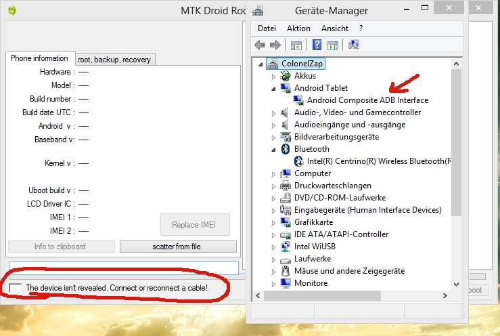Click the device tree horizontal scrollbar thumb
This screenshot has width=500, height=336.
(x=322, y=296)
